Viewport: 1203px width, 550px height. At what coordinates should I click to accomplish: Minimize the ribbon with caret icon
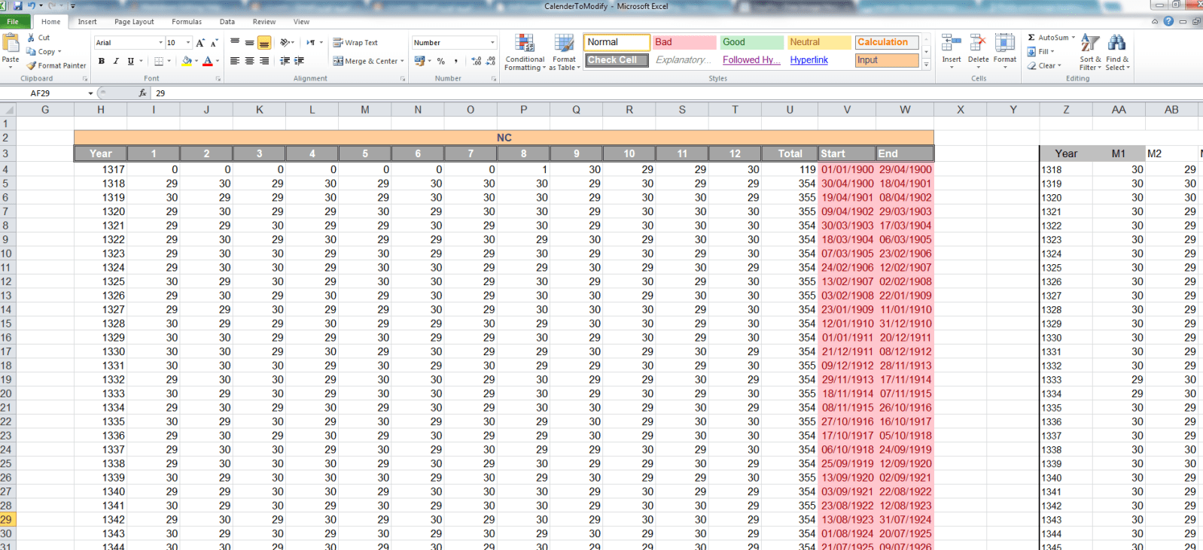pos(1155,21)
